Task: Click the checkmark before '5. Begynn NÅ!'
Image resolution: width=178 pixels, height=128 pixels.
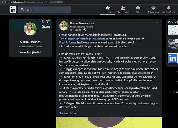Action: coord(61,103)
